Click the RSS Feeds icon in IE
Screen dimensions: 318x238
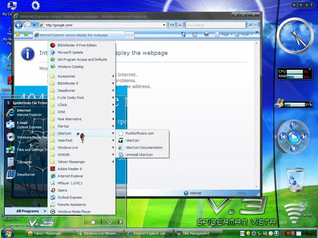[x=194, y=35]
